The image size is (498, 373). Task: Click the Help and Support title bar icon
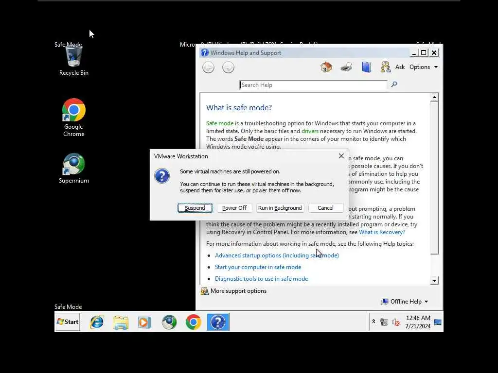tap(205, 53)
